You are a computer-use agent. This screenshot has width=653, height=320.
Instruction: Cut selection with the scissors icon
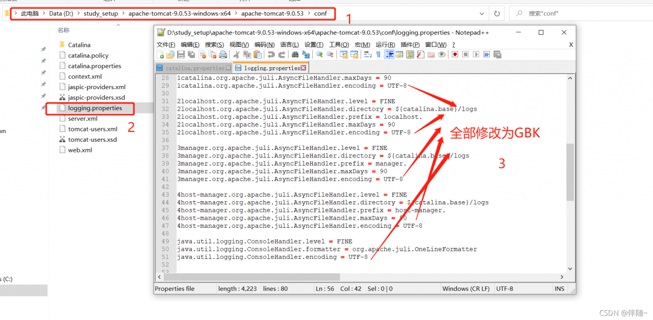[236, 55]
